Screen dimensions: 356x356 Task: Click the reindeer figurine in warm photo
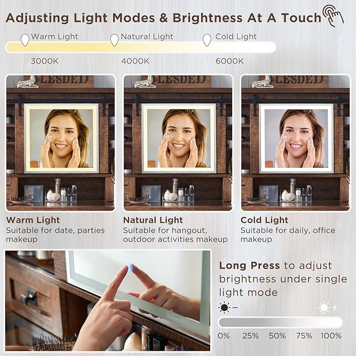pyautogui.click(x=28, y=82)
